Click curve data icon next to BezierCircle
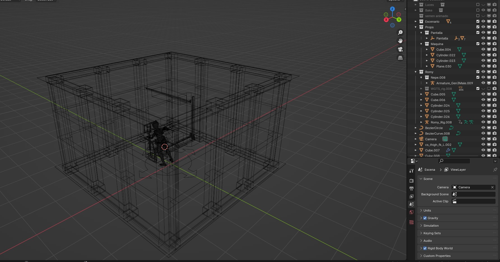This screenshot has height=262, width=500. point(451,128)
